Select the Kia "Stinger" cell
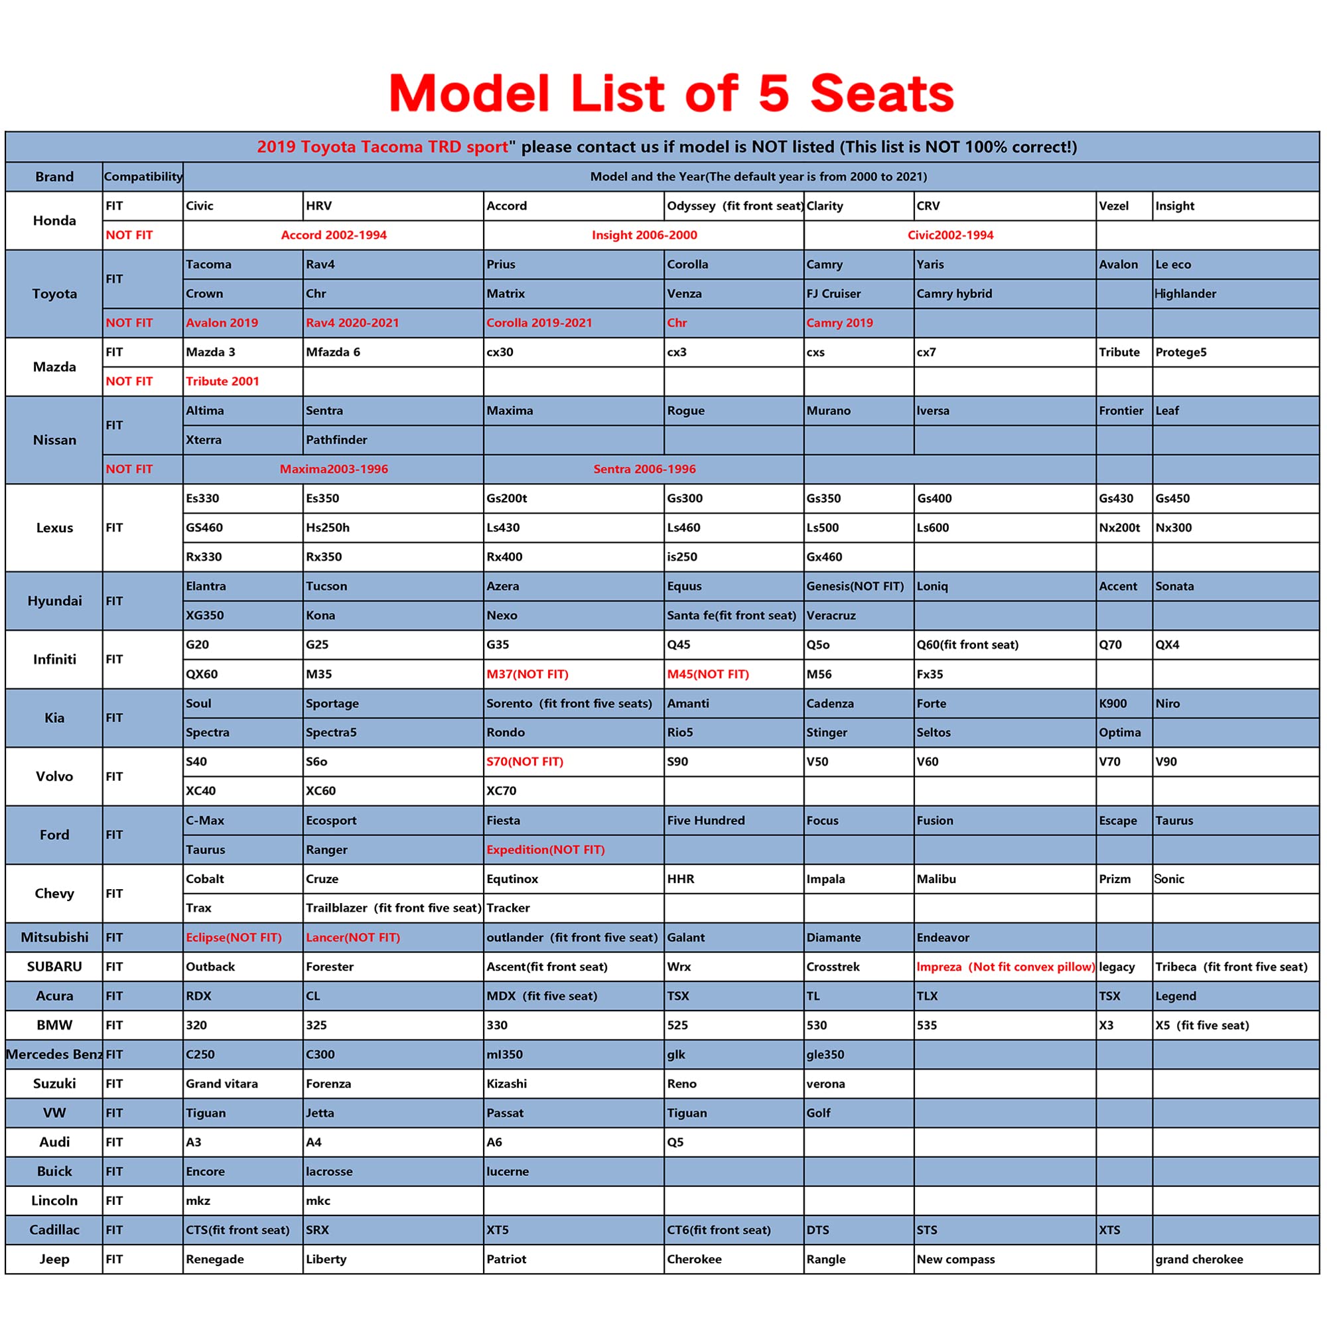This screenshot has height=1327, width=1327. 827,733
